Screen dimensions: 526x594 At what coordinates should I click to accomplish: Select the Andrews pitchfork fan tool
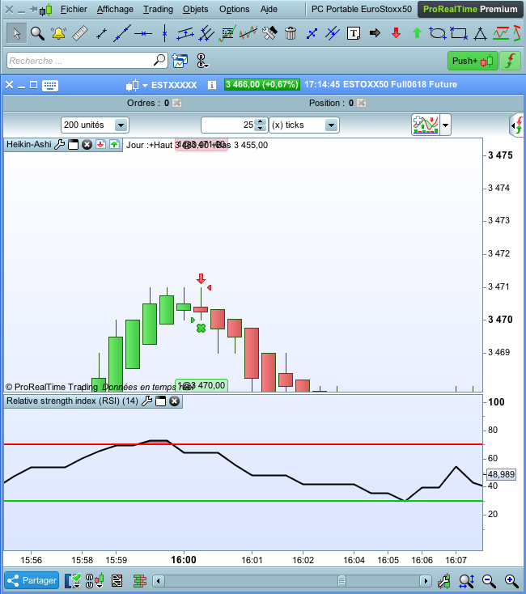pyautogui.click(x=206, y=33)
